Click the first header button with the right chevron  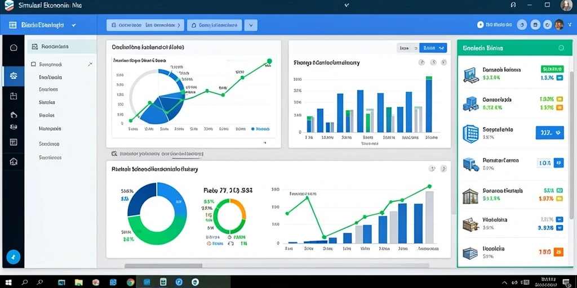coord(145,25)
